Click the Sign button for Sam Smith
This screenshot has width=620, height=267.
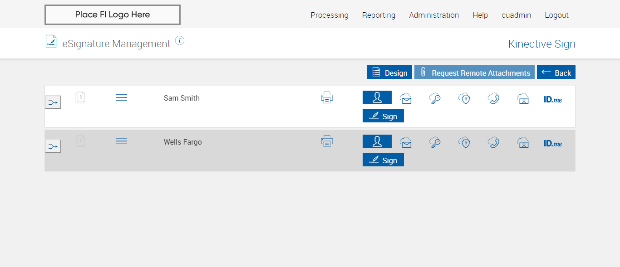point(383,116)
